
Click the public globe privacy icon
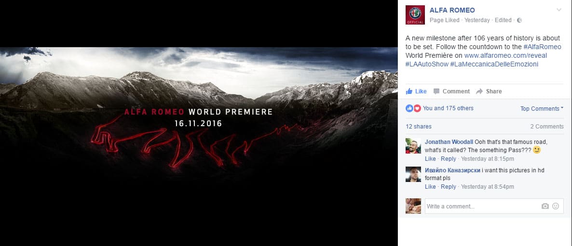click(519, 20)
